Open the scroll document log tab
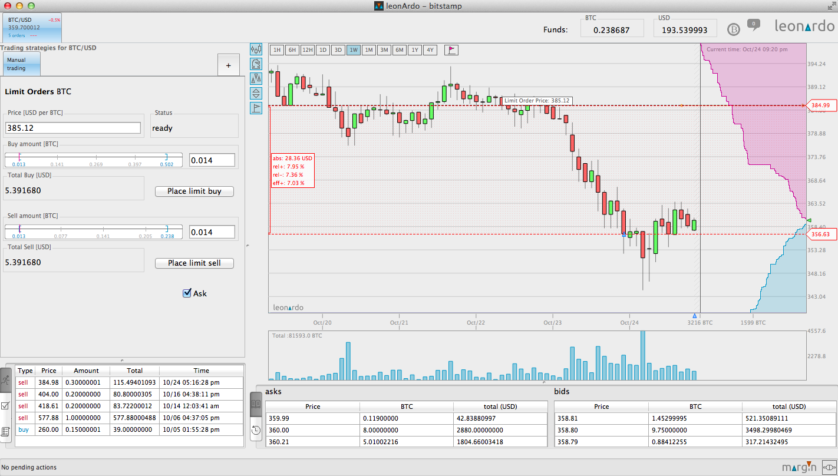Image resolution: width=838 pixels, height=476 pixels. (x=5, y=431)
